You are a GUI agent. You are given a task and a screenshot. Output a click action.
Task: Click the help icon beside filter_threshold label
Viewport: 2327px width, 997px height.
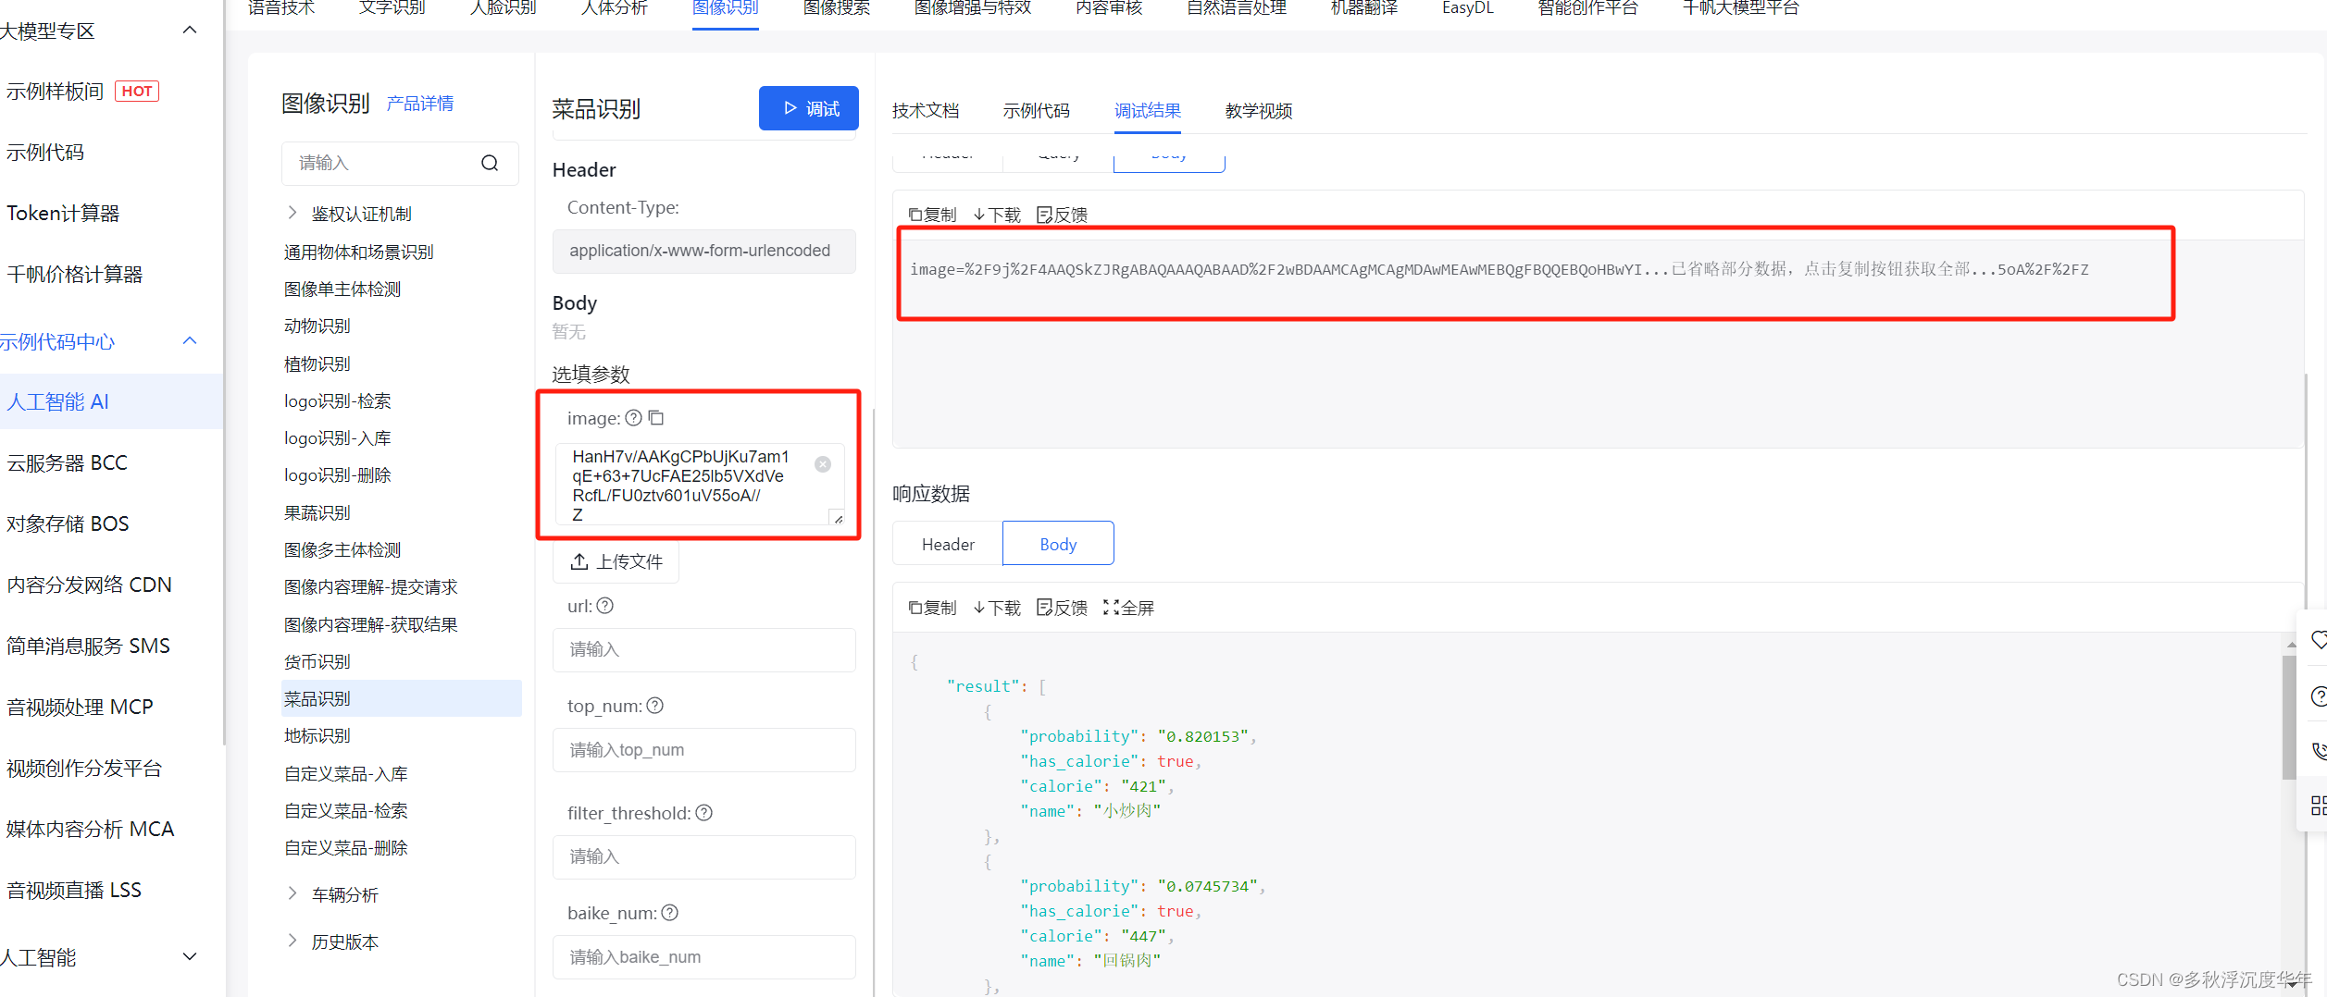(704, 813)
